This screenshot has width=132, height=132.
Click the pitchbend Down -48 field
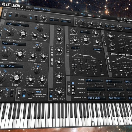[107, 26]
